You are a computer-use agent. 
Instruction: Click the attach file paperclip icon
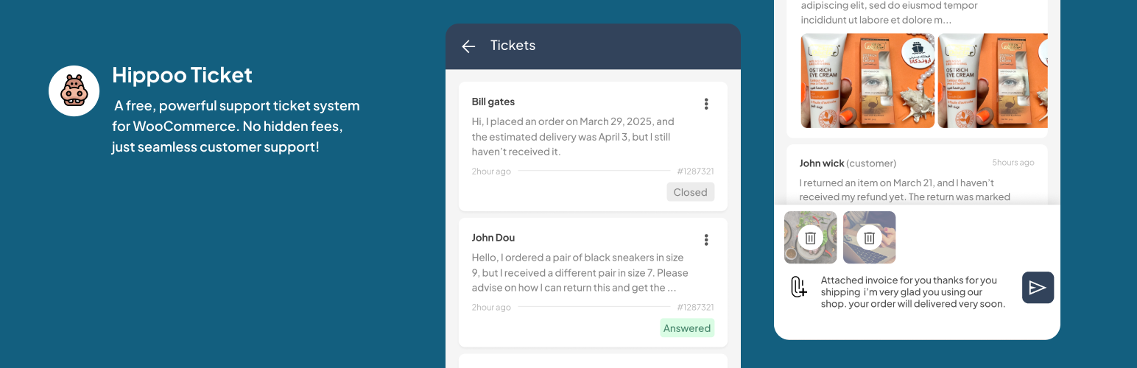point(798,286)
